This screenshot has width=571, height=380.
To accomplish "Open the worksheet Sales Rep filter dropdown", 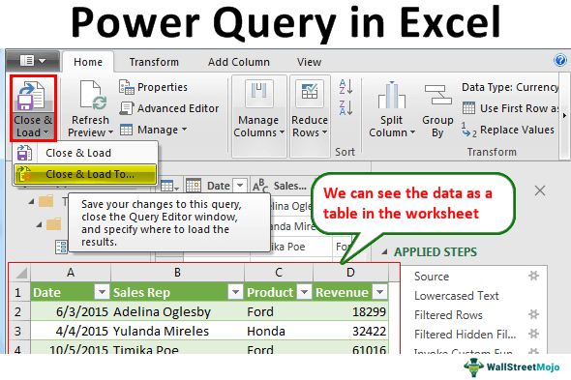I will (235, 292).
